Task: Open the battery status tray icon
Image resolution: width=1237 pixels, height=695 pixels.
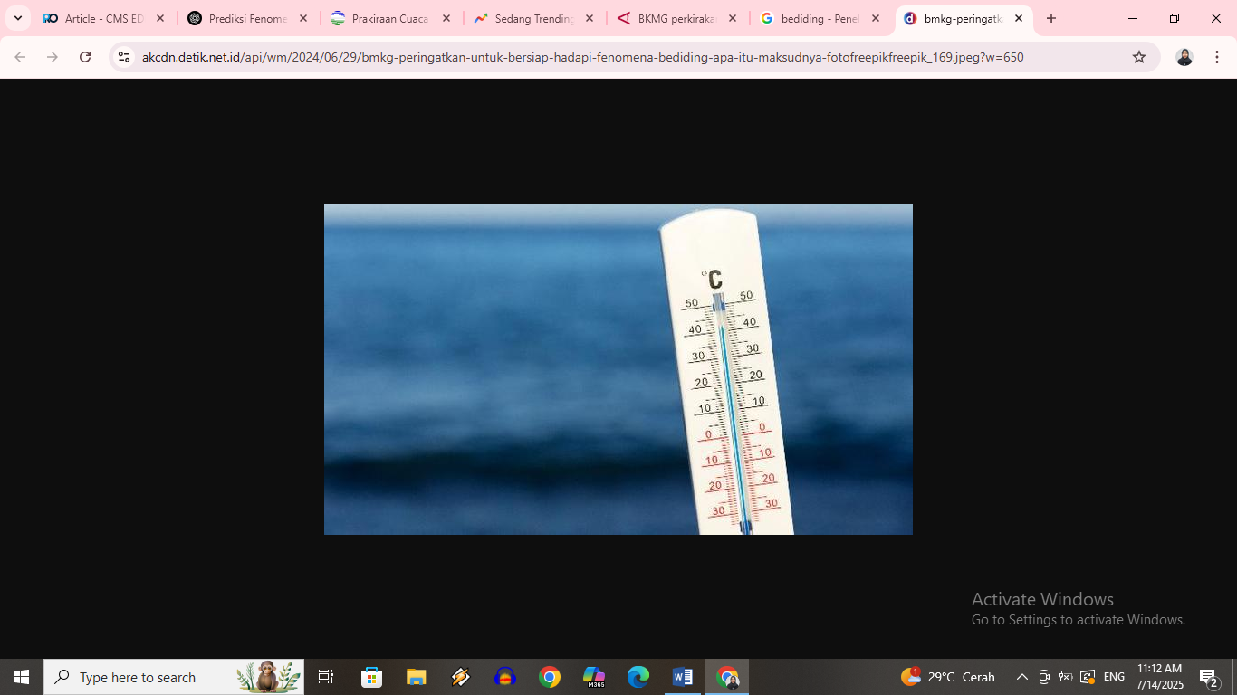Action: [x=1066, y=677]
